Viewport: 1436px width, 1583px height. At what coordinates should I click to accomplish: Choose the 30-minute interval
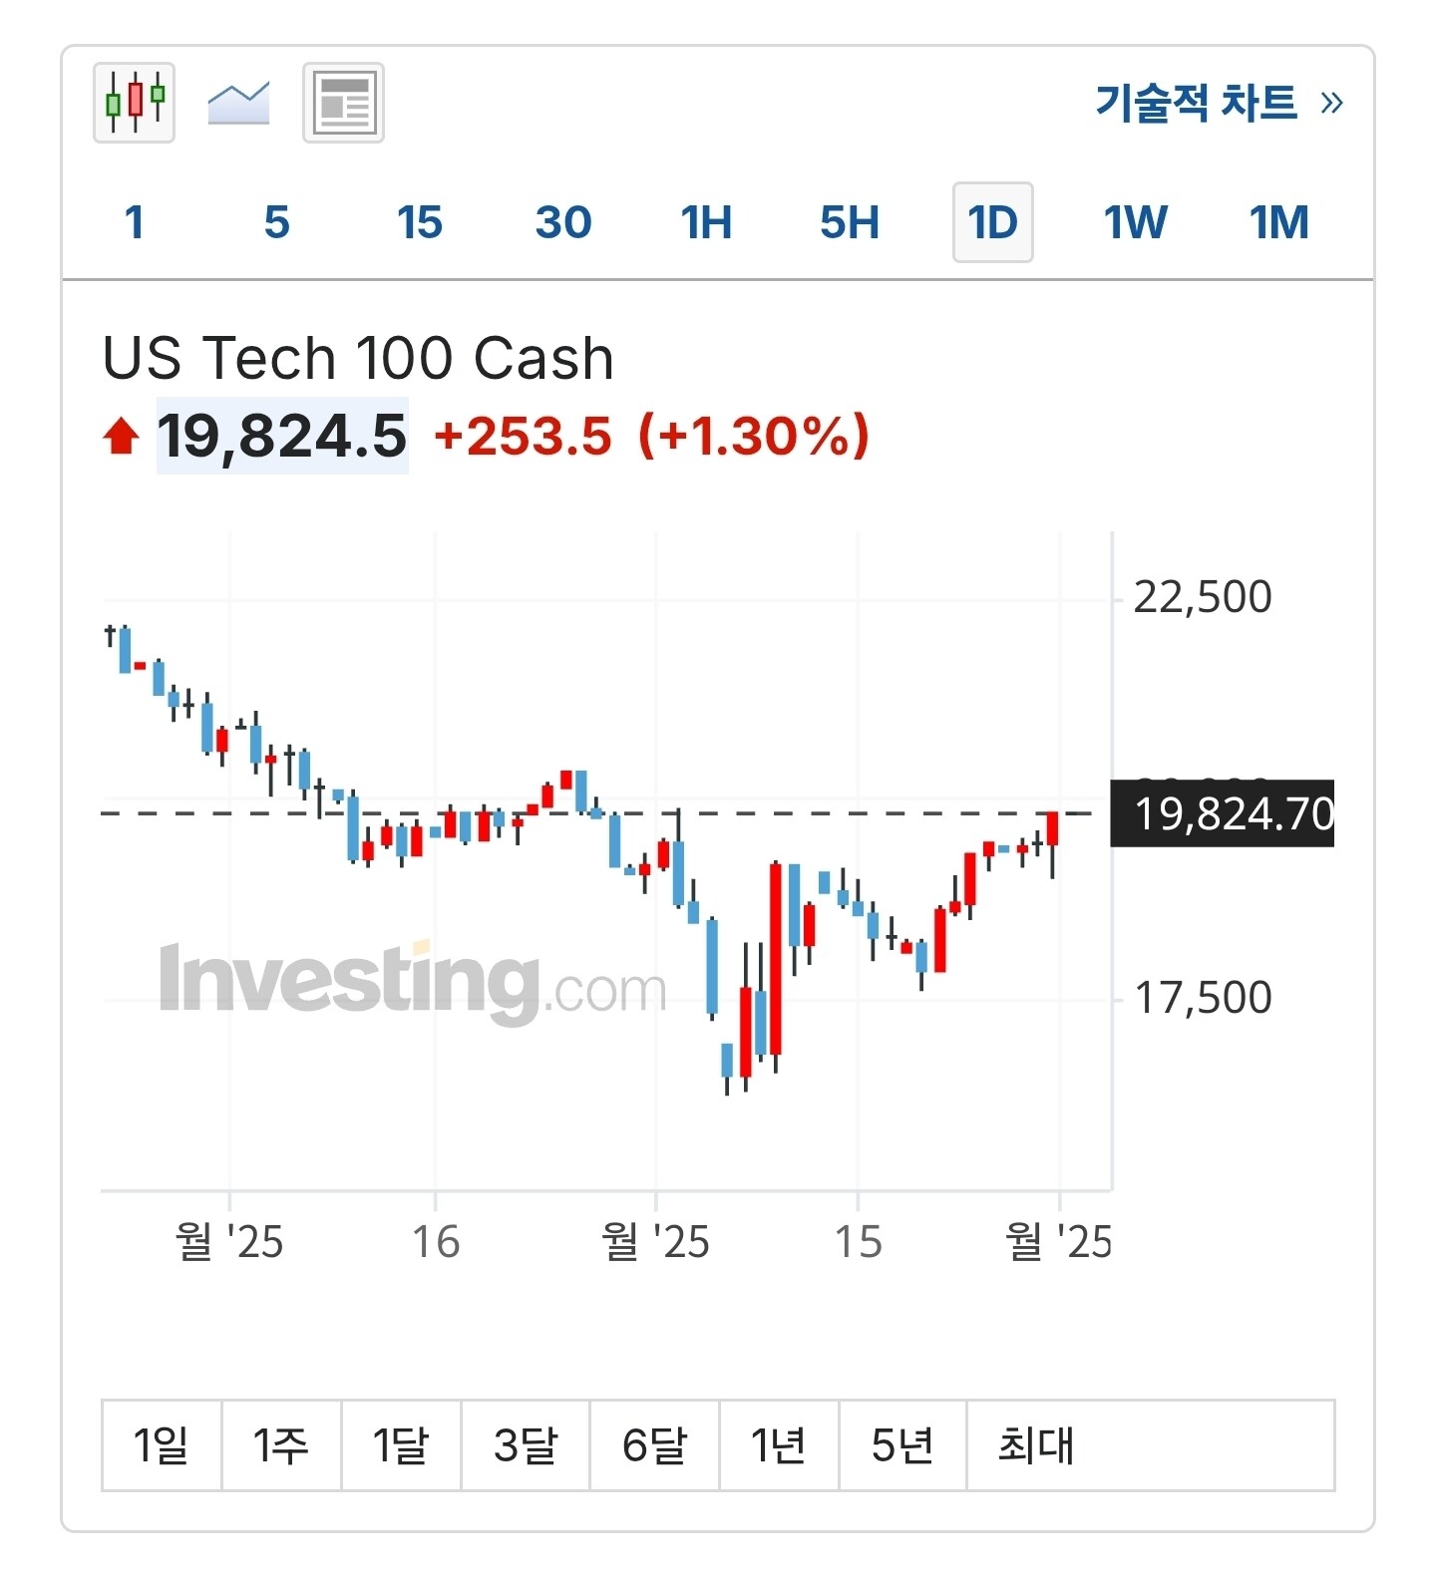[563, 222]
